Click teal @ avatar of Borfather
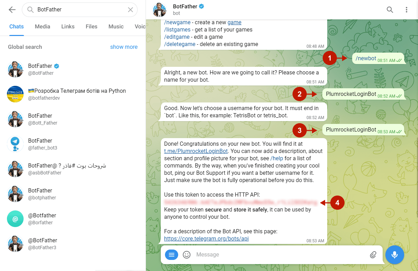The image size is (418, 271). tap(15, 219)
